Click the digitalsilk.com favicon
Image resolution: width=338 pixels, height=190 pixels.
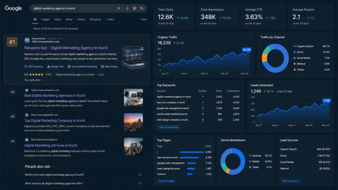click(x=26, y=115)
